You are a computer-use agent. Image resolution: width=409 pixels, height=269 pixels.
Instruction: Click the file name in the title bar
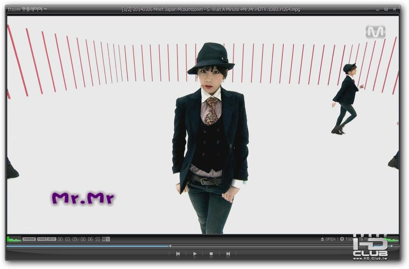[211, 9]
